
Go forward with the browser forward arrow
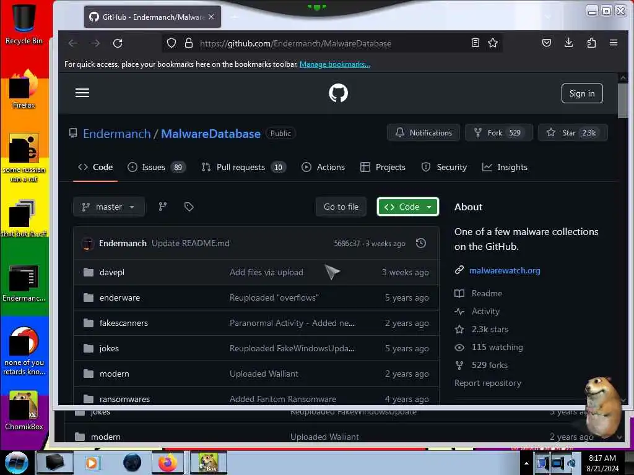tap(95, 43)
